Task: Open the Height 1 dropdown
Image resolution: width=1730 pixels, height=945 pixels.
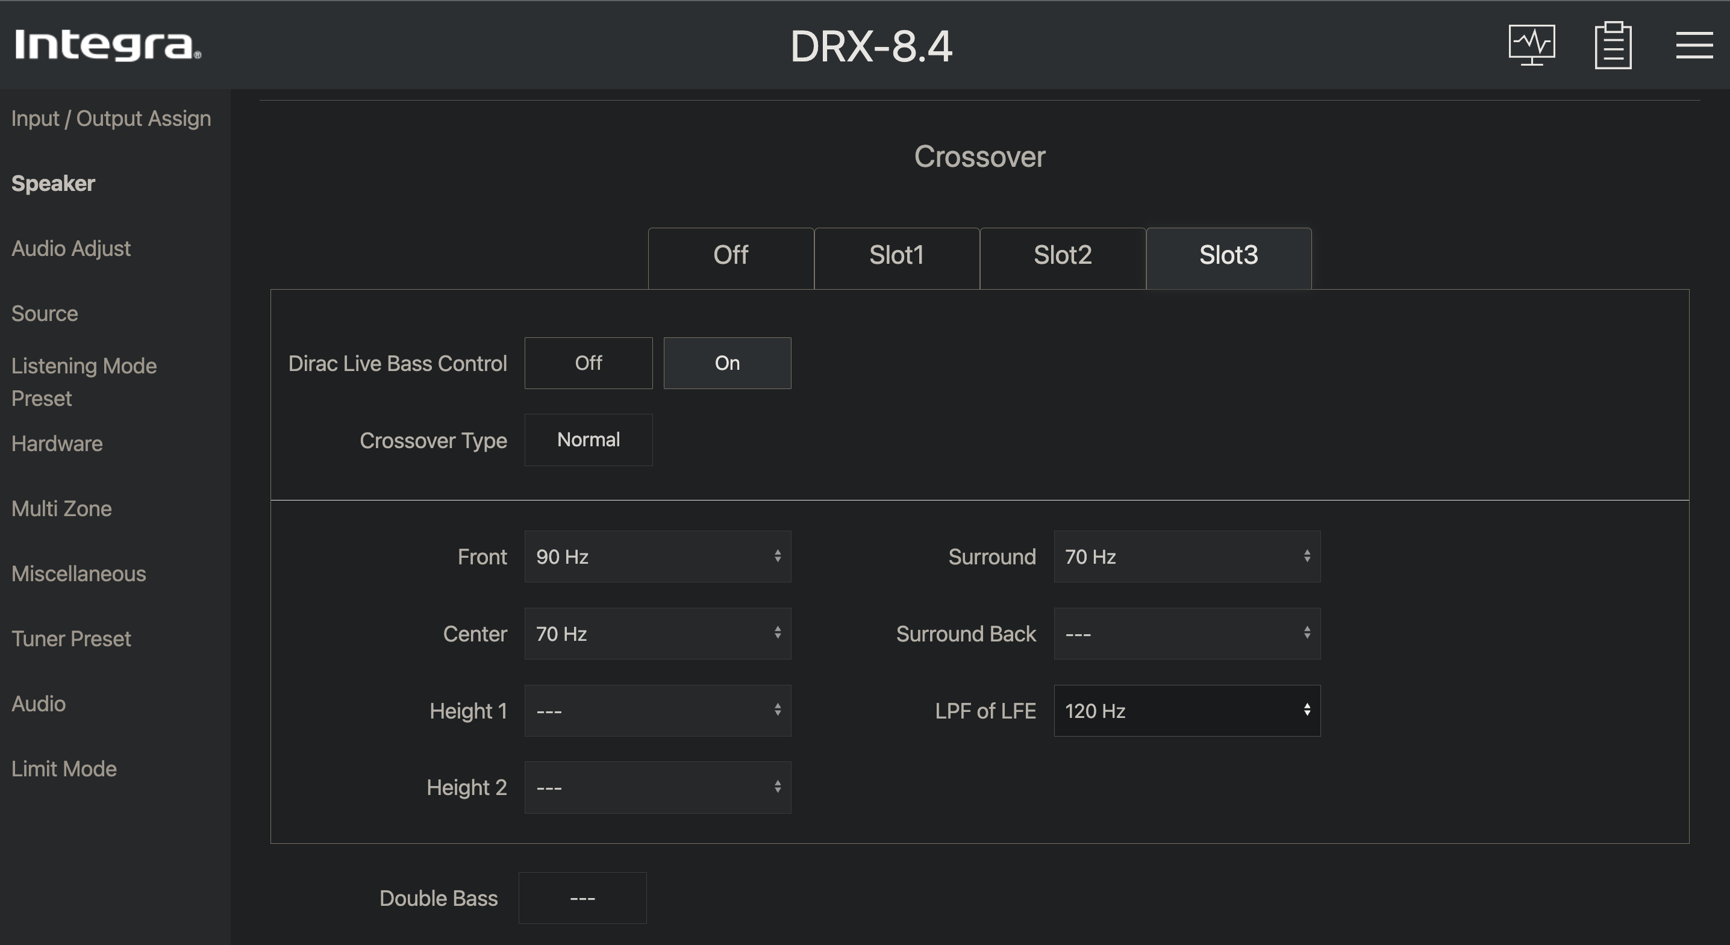Action: (x=657, y=711)
